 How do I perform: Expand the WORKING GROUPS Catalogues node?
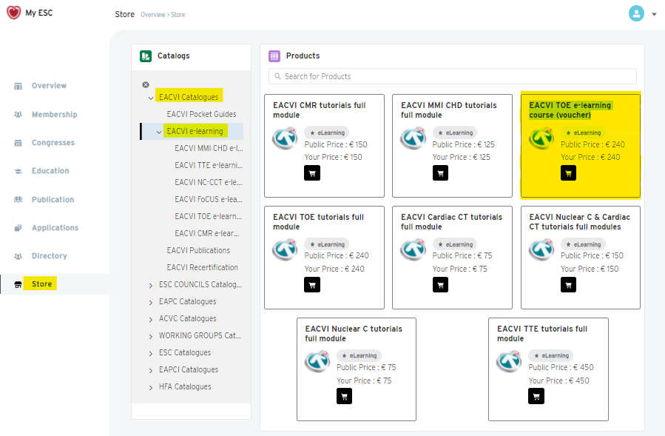pos(151,336)
